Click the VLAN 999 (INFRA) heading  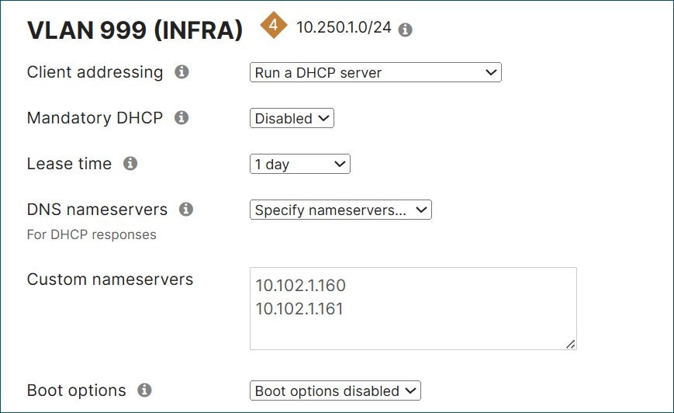click(135, 30)
